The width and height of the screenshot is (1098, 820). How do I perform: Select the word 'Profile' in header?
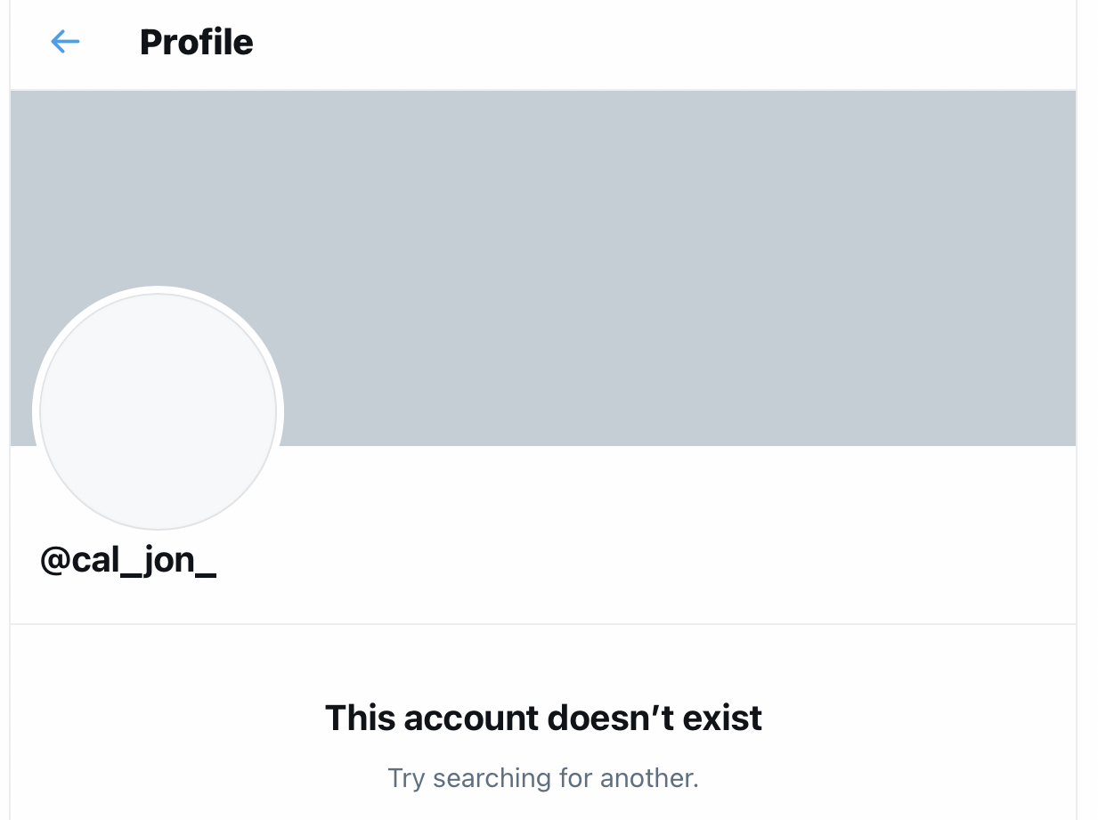[x=196, y=43]
